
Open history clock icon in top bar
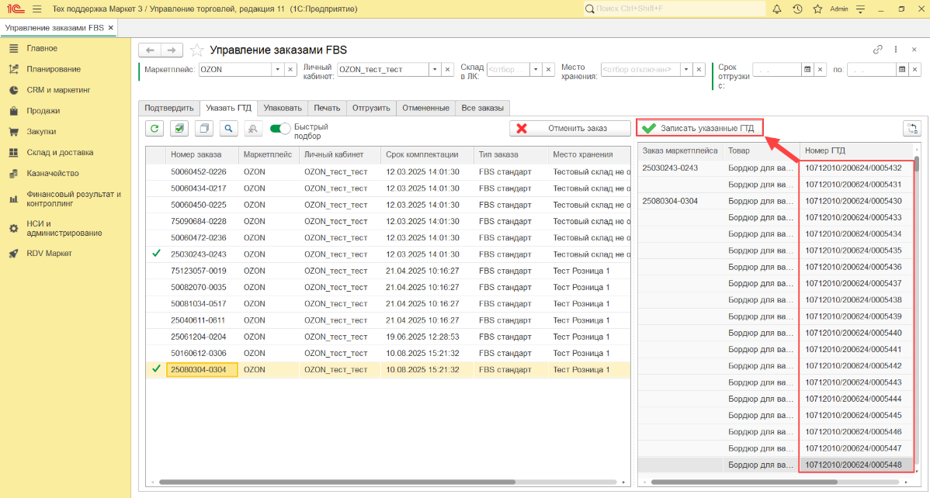tap(797, 9)
